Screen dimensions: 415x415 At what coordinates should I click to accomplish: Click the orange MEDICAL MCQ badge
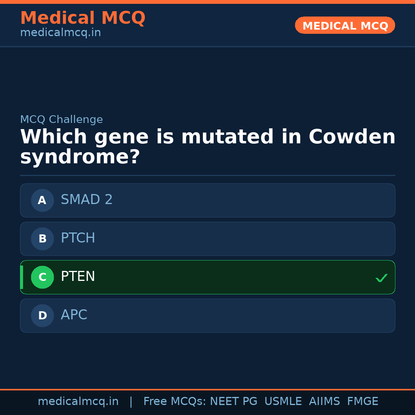(x=345, y=26)
